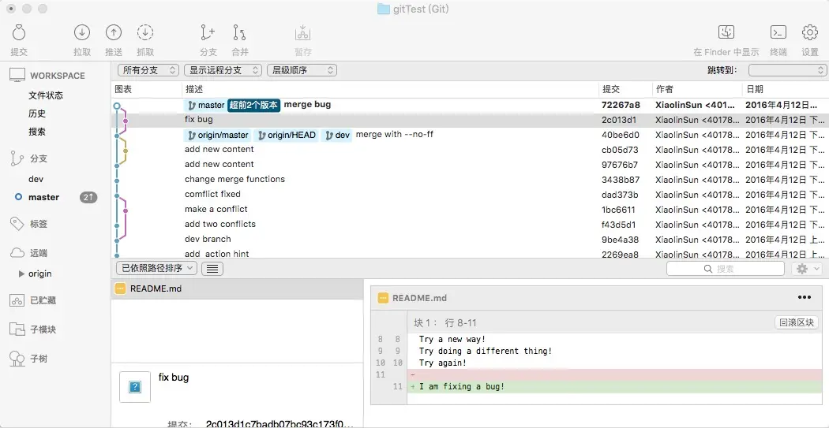Open the Jump to (跳转到) dropdown
Image resolution: width=829 pixels, height=428 pixels.
tap(788, 70)
